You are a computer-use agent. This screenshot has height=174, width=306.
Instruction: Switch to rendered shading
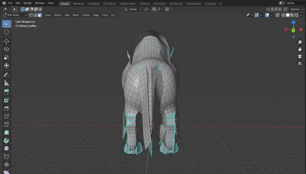296,15
